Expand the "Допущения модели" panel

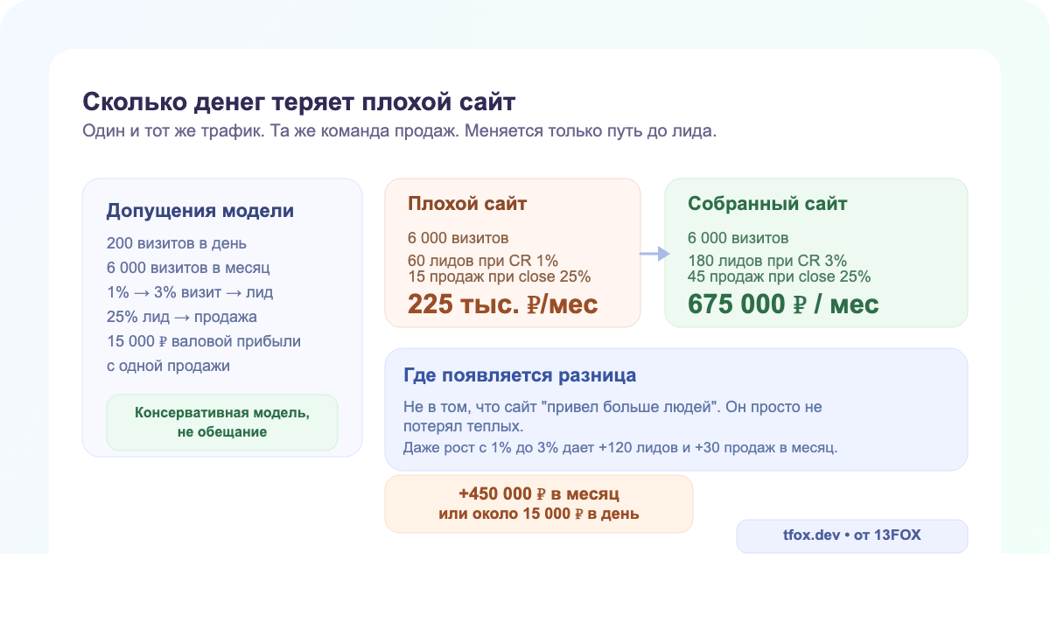point(200,210)
